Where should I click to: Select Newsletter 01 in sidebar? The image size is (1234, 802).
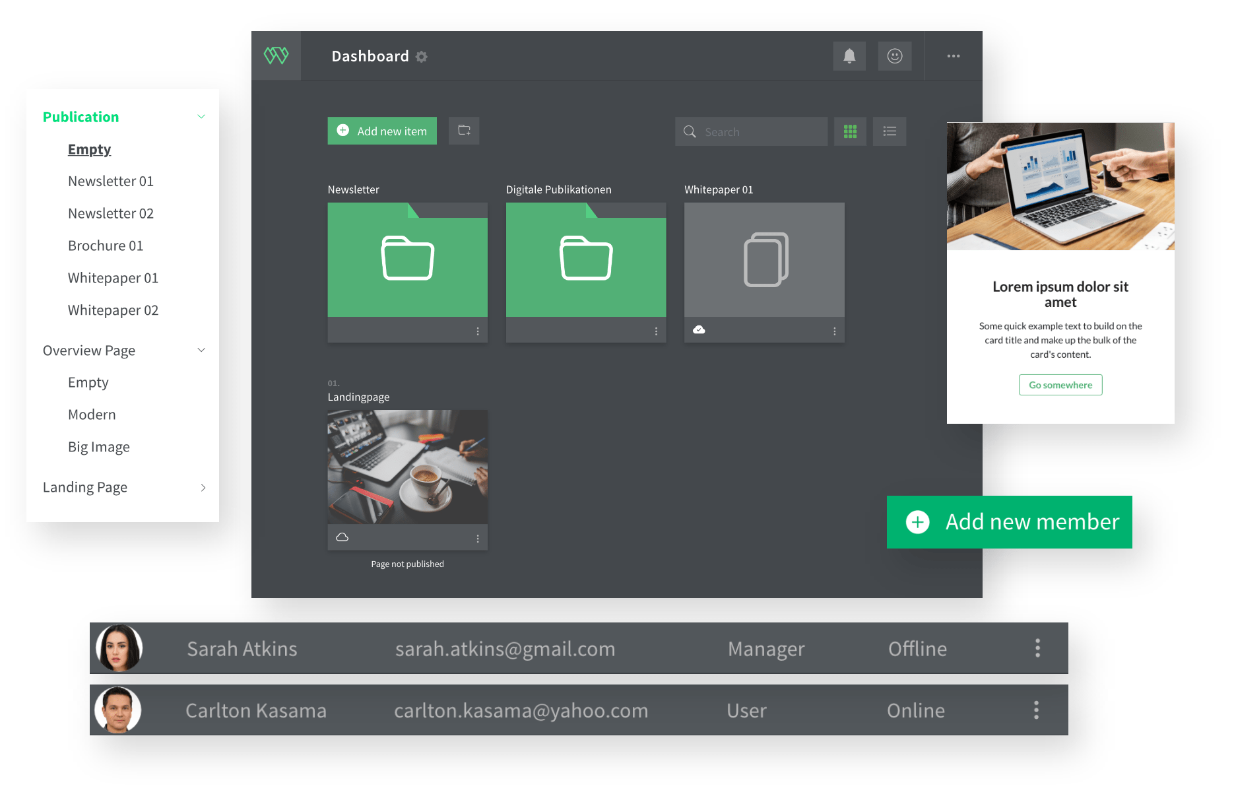[111, 181]
